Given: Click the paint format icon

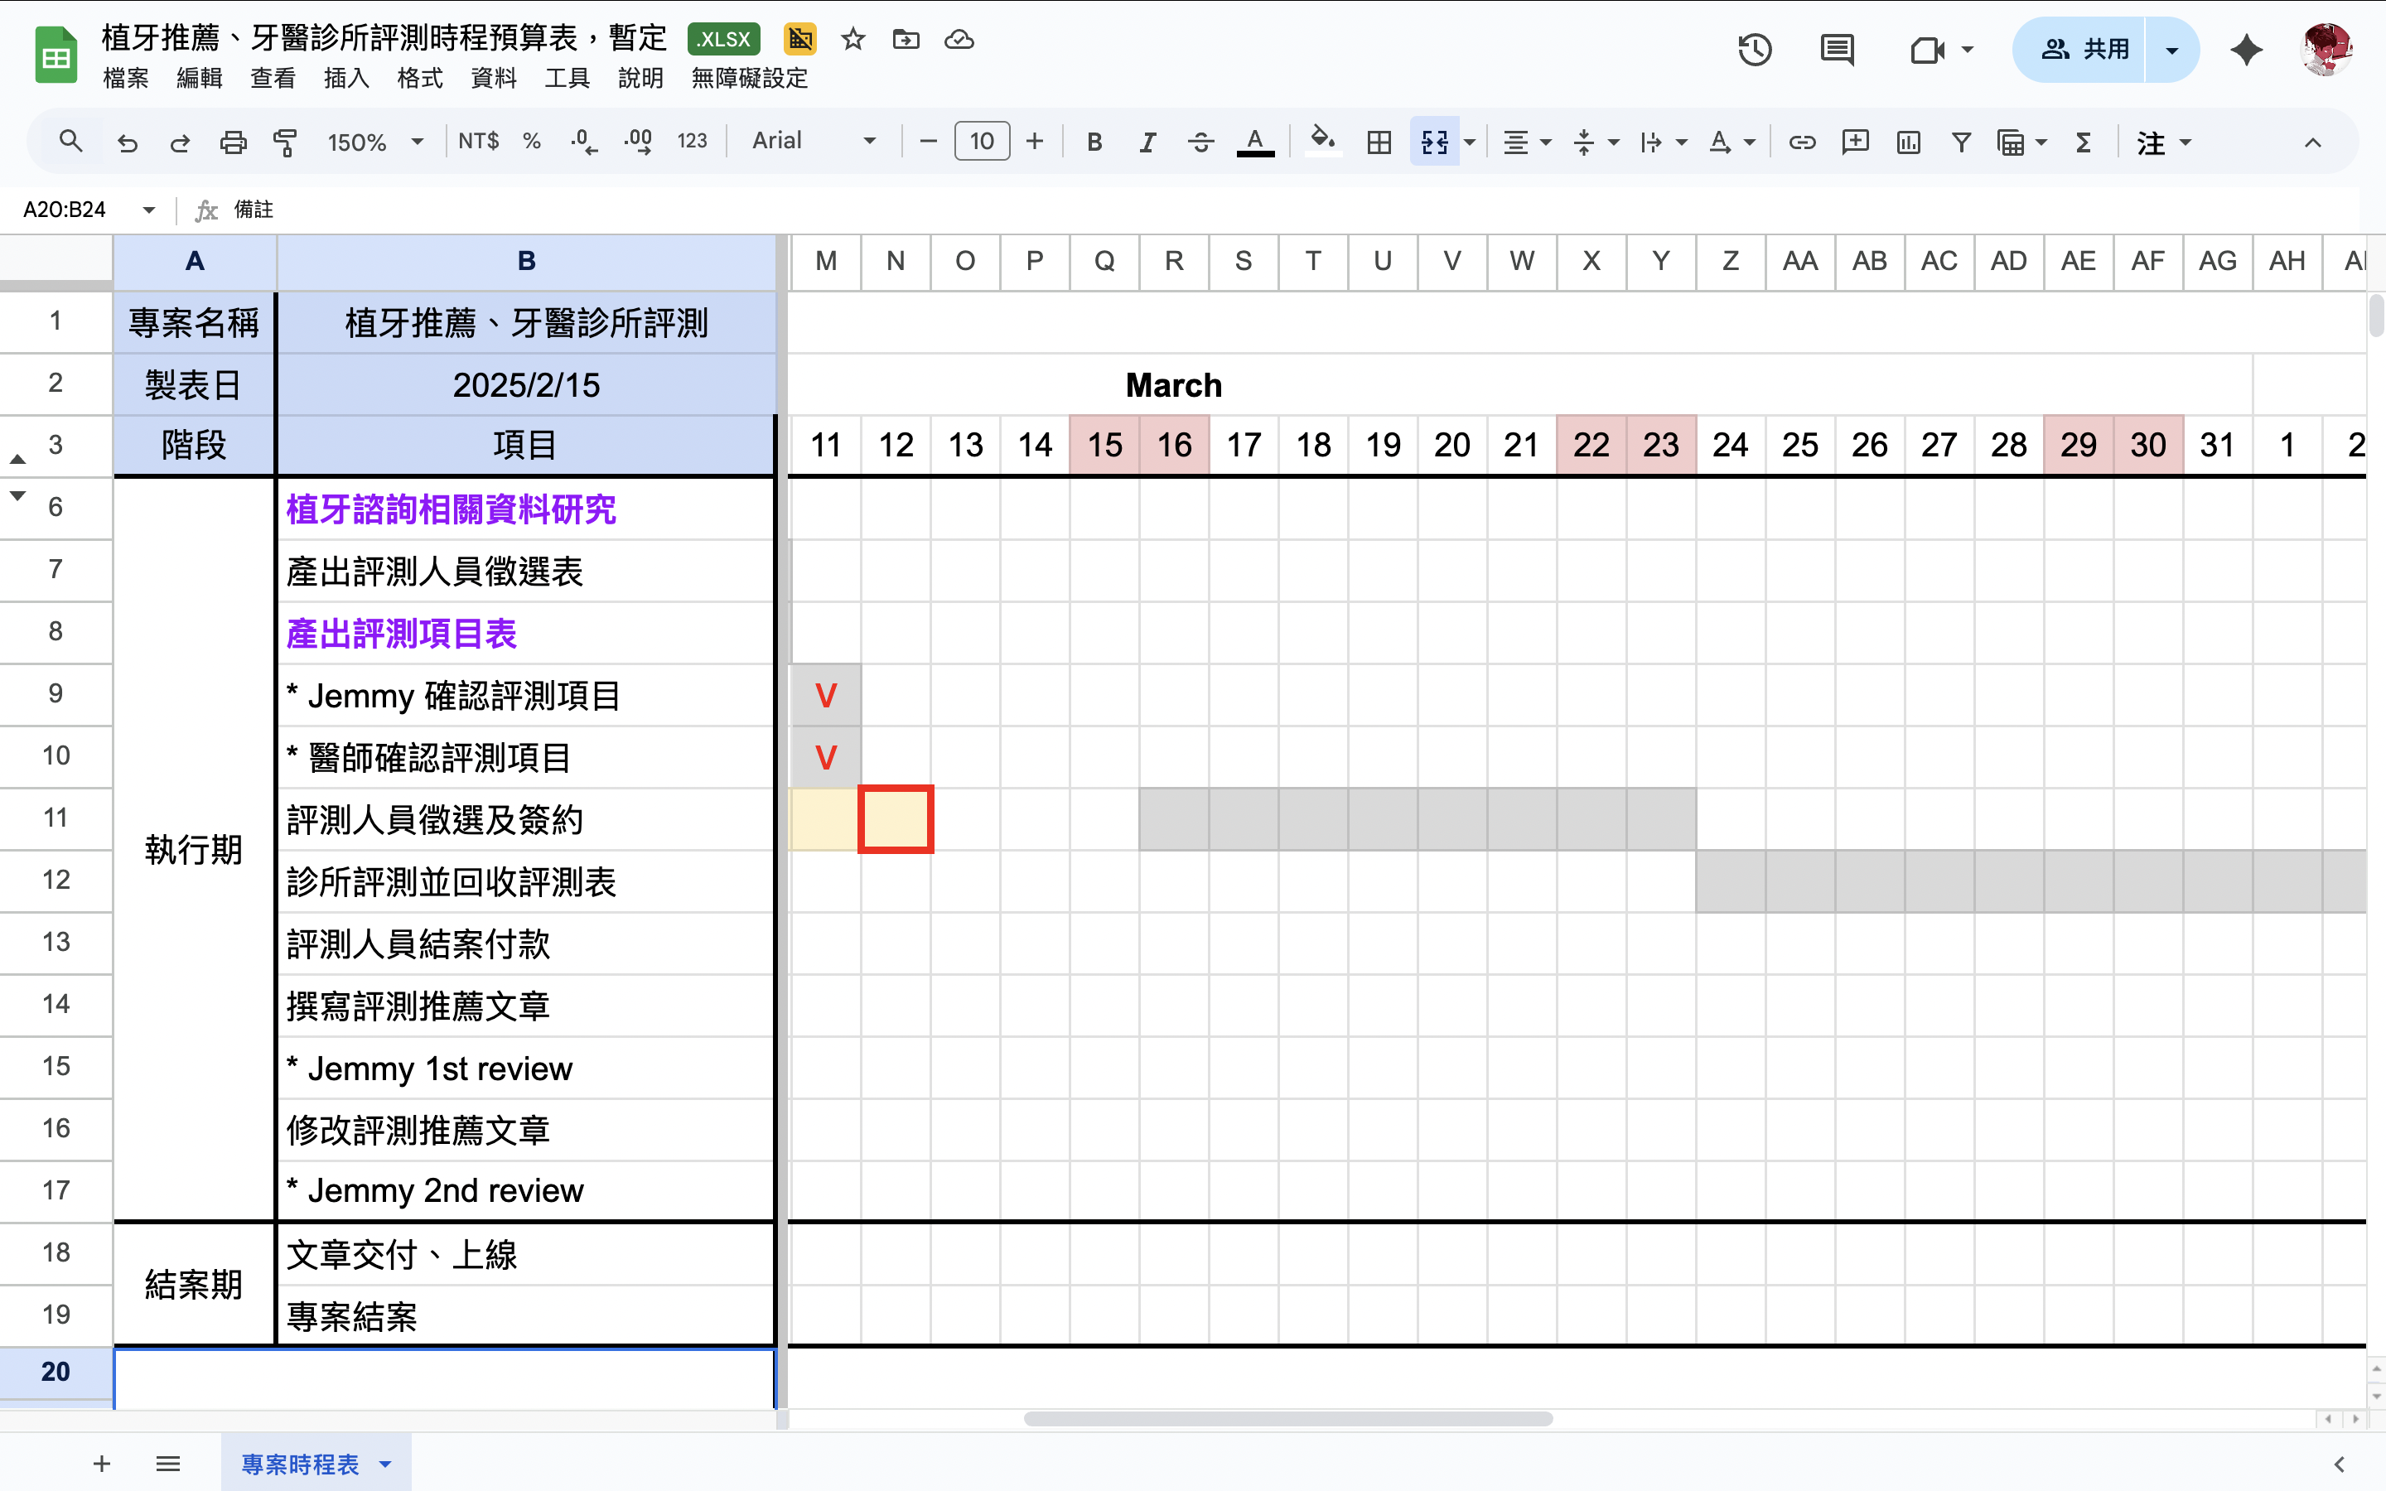Looking at the screenshot, I should tap(285, 142).
